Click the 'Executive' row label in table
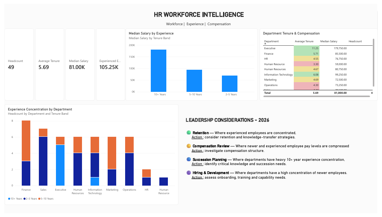The width and height of the screenshot is (382, 217). (270, 48)
